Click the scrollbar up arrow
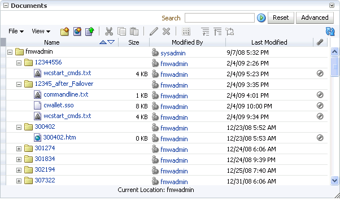Viewport: 340px width, 205px height. (x=334, y=51)
